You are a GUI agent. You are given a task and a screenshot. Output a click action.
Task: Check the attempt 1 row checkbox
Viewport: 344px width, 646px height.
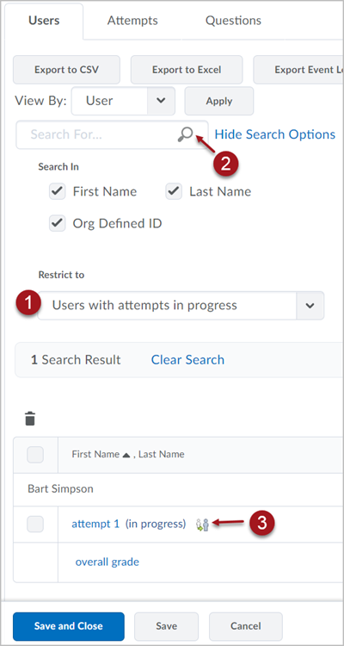pos(35,524)
